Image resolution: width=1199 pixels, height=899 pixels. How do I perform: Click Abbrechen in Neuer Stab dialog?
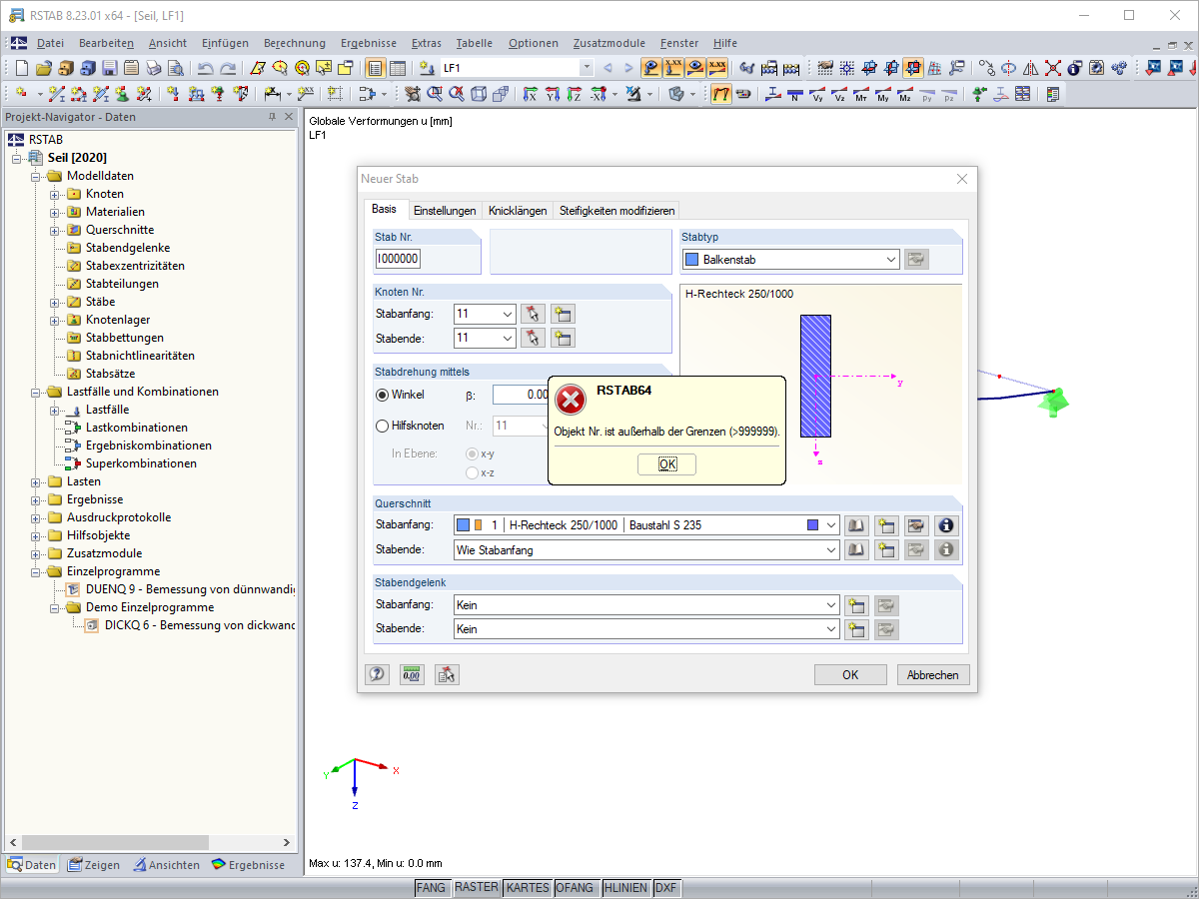[933, 674]
